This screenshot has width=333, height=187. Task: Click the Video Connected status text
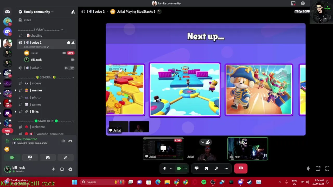click(25, 139)
